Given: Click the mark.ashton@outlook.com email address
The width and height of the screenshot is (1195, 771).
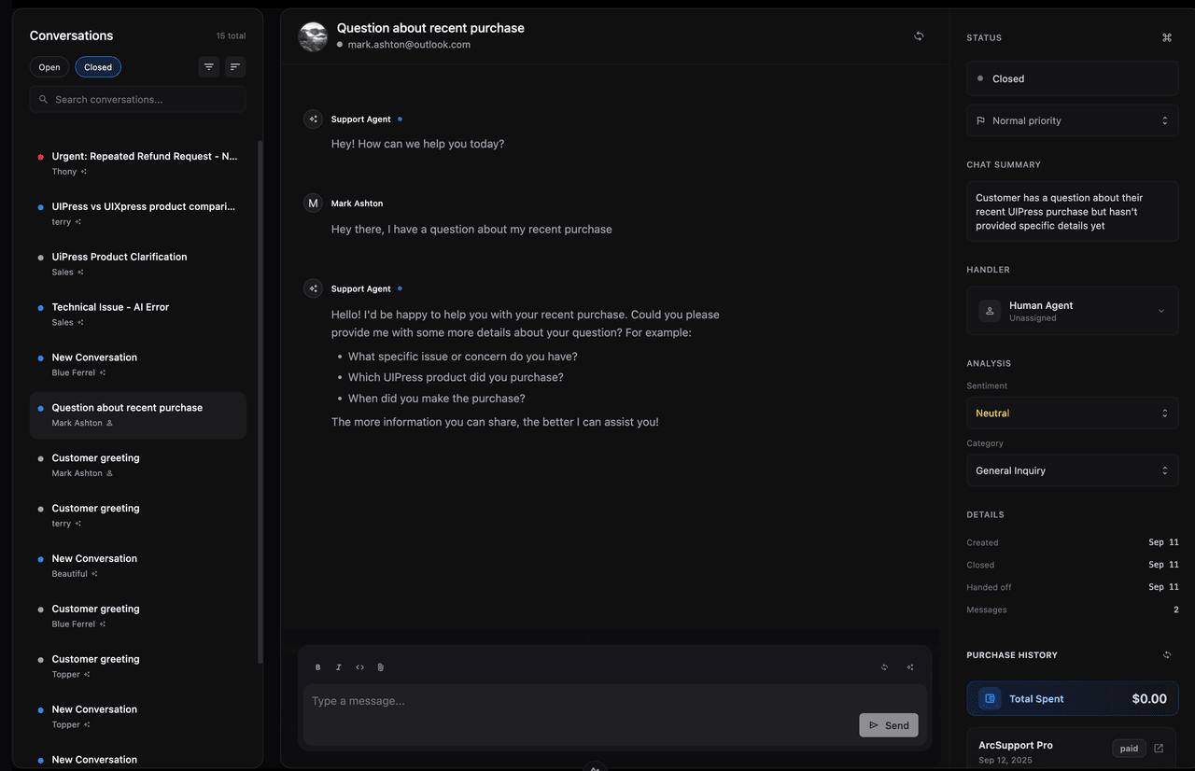Looking at the screenshot, I should 409,45.
